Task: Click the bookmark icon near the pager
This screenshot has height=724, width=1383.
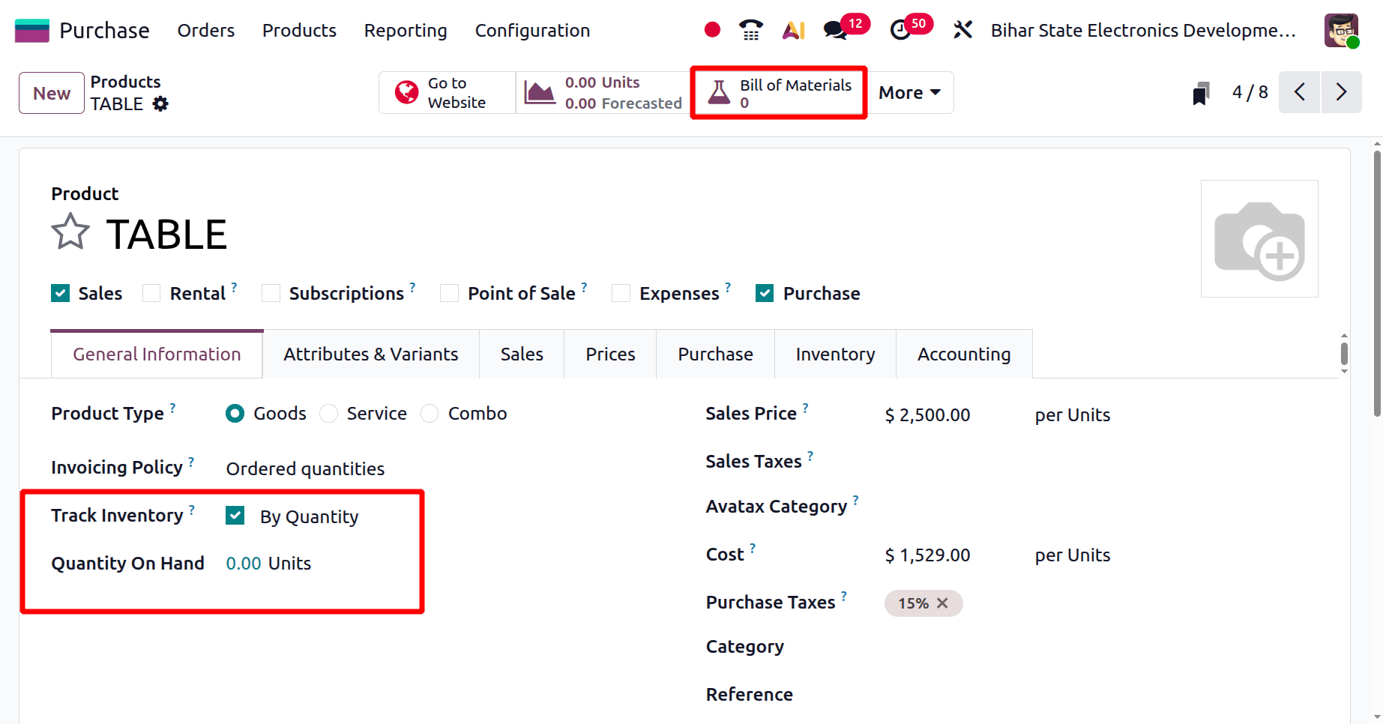Action: (x=1201, y=92)
